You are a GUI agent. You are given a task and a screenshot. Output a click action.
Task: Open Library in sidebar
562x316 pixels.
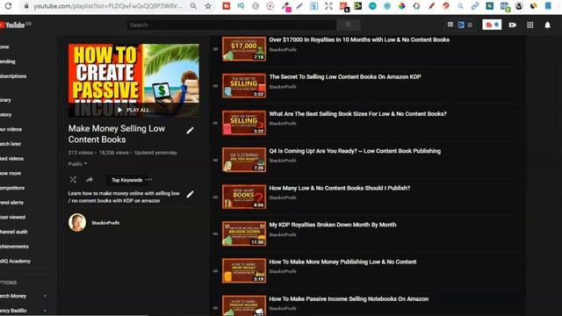point(5,100)
